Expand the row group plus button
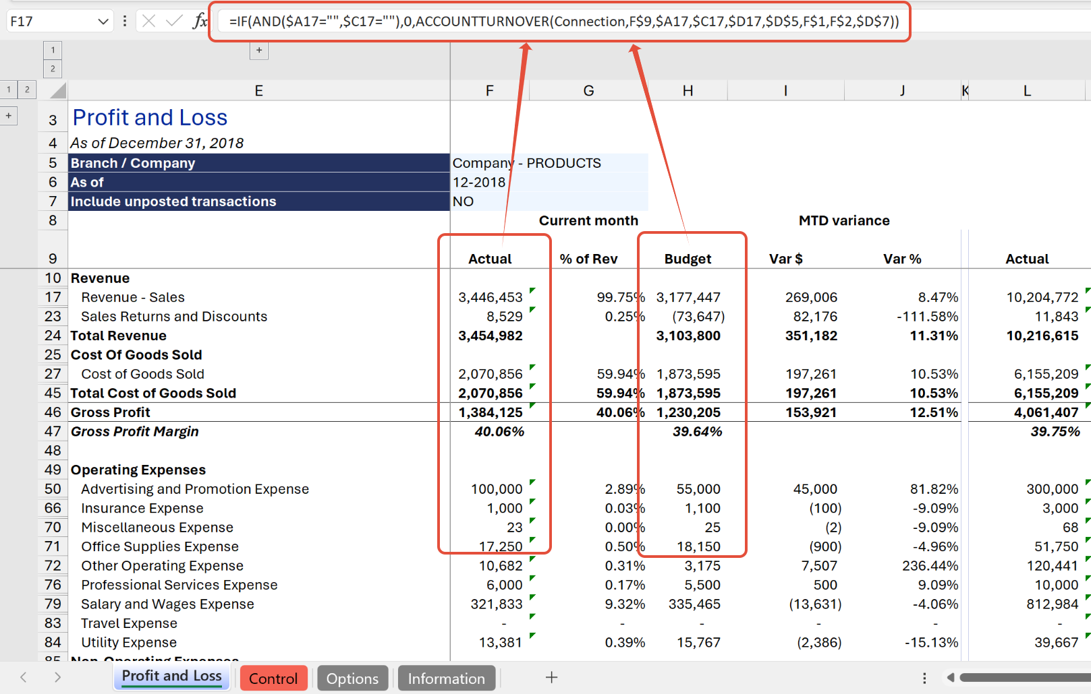Image resolution: width=1091 pixels, height=694 pixels. (x=9, y=116)
